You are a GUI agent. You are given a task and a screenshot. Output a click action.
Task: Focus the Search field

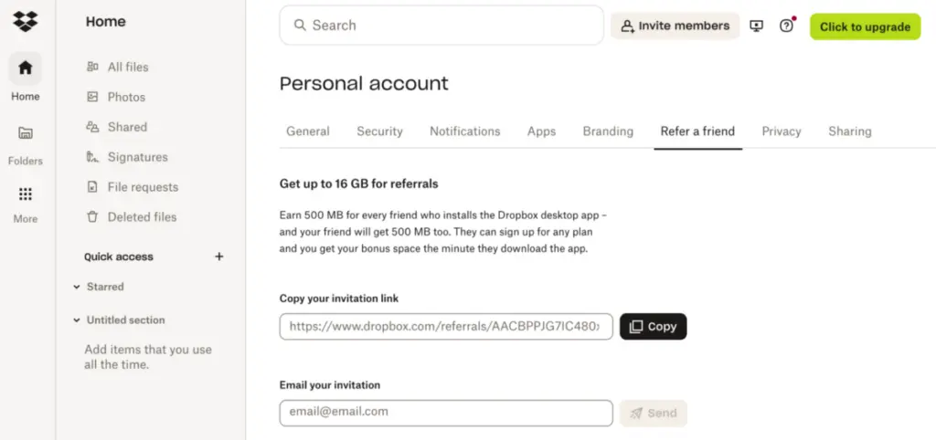tap(441, 25)
